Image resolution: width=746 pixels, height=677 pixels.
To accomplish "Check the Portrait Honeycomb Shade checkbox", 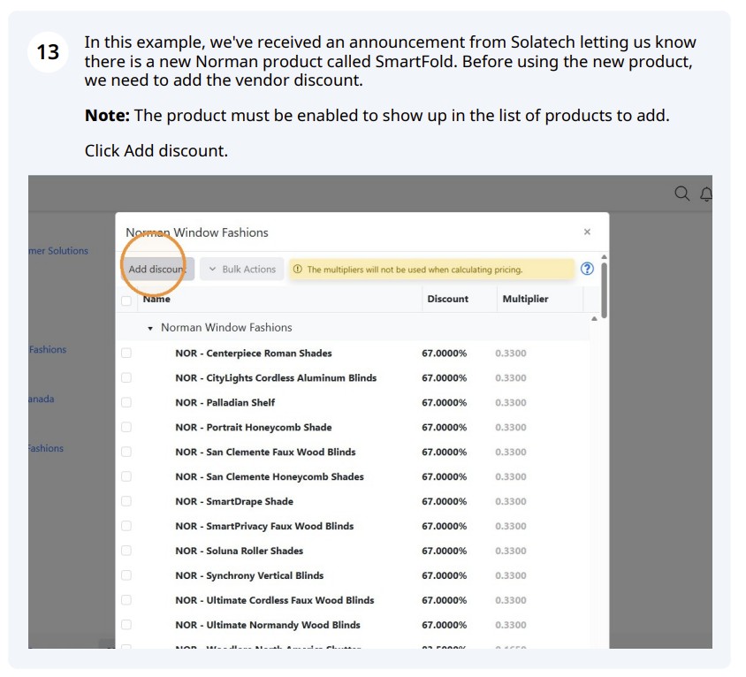I will (x=126, y=427).
